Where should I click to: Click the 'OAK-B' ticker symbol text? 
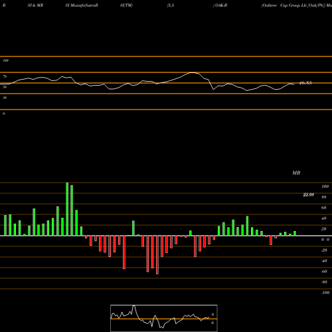pos(221,5)
